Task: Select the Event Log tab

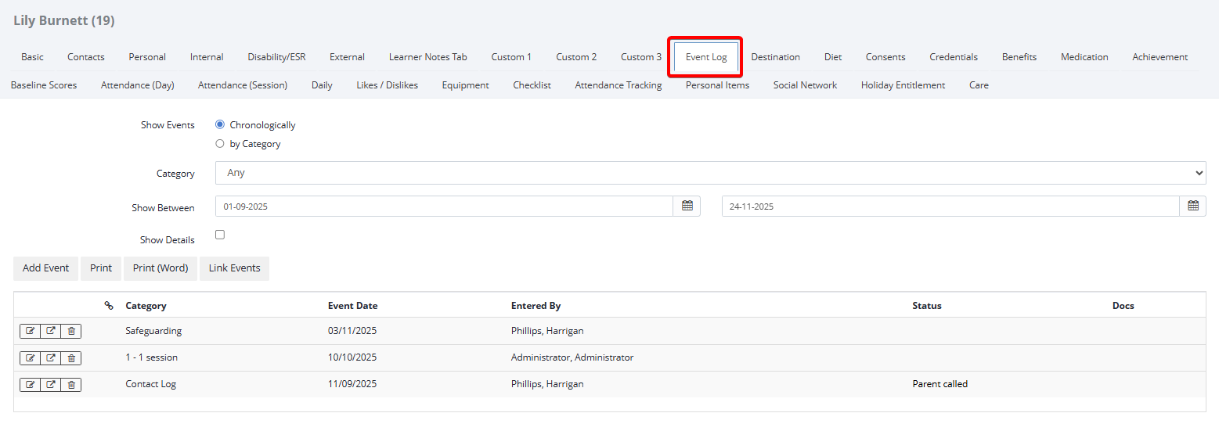Action: tap(706, 57)
